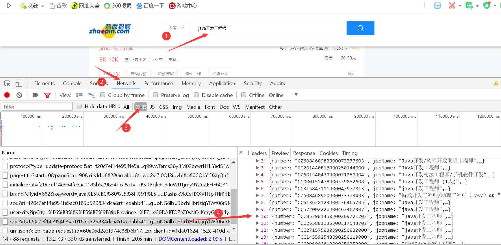The height and width of the screenshot is (245, 501).
Task: Click the green shield payment protection icon
Action: [487, 5]
